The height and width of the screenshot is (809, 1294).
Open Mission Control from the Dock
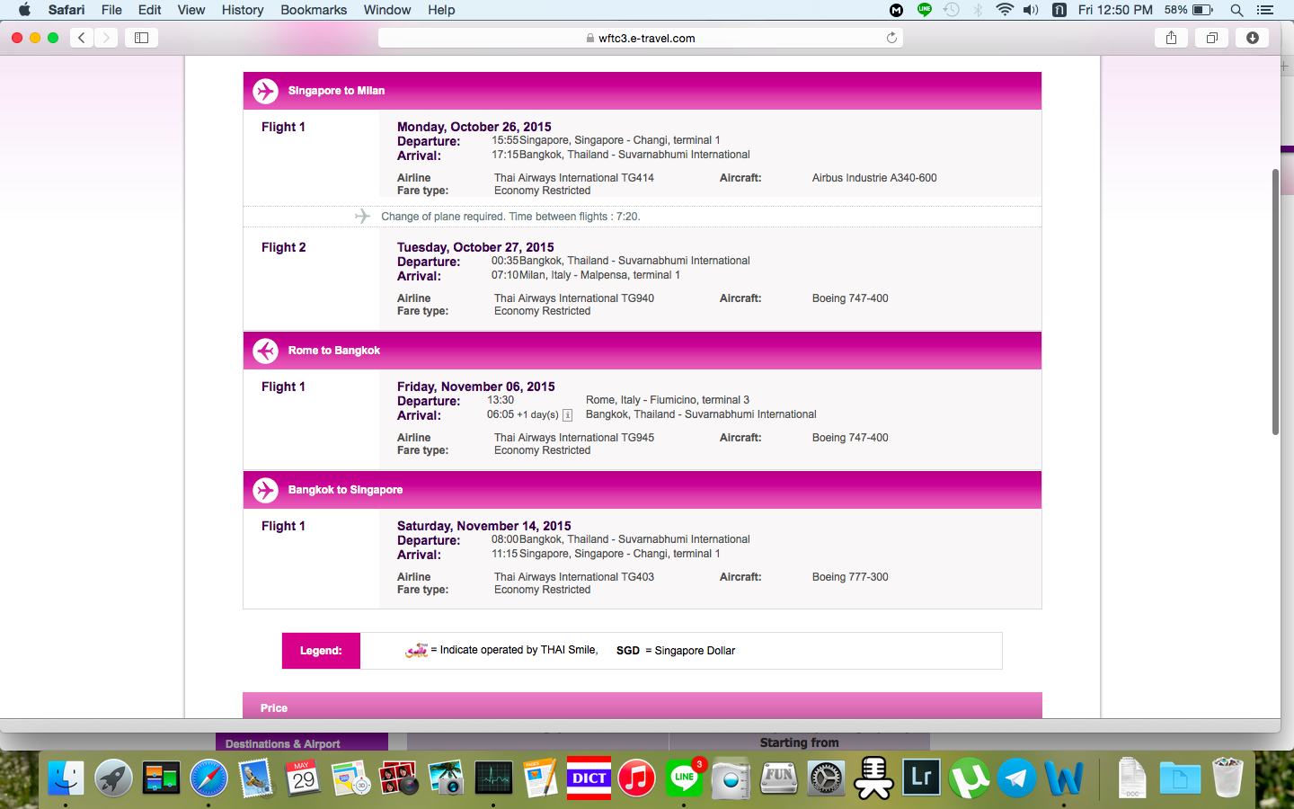(161, 778)
